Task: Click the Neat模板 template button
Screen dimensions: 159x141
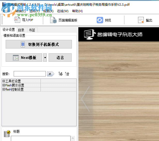Action: [x=24, y=58]
